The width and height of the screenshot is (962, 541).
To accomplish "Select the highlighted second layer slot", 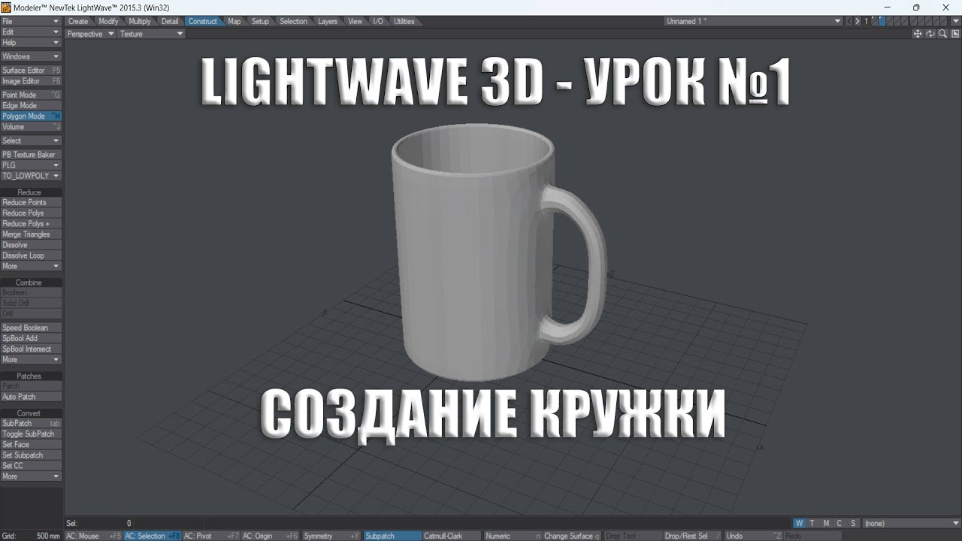I will [882, 21].
